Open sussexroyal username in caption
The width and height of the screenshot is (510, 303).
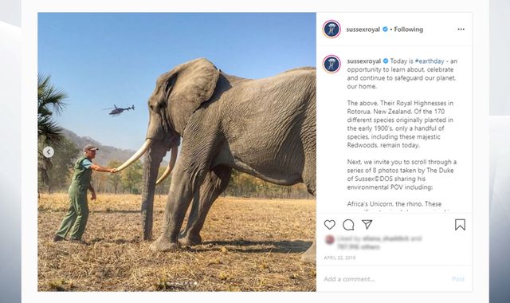[363, 61]
